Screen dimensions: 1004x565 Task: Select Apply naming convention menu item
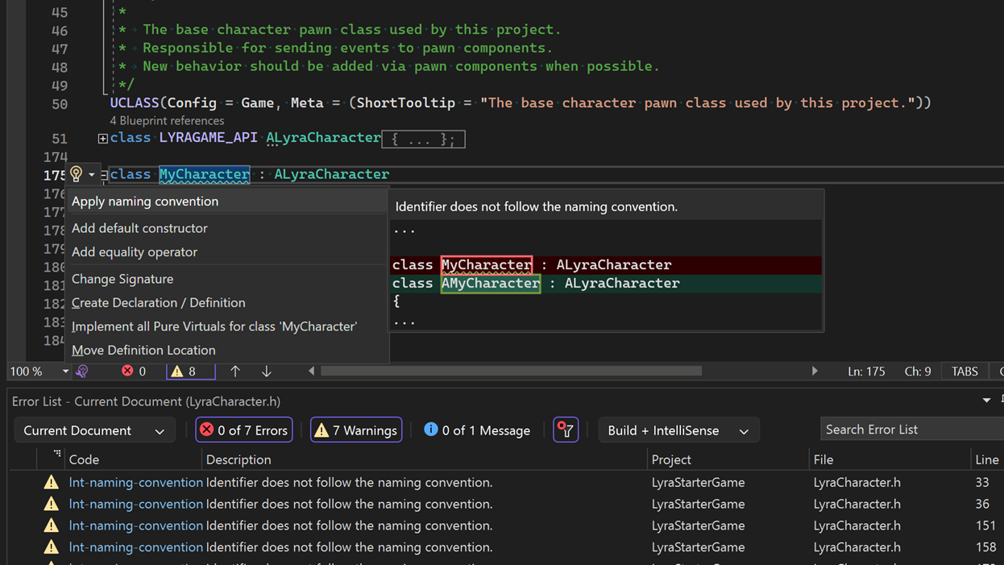click(x=145, y=201)
